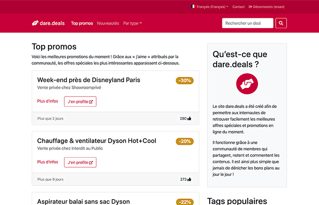Click the Tags populaires heading
This screenshot has height=205, width=319.
237,201
